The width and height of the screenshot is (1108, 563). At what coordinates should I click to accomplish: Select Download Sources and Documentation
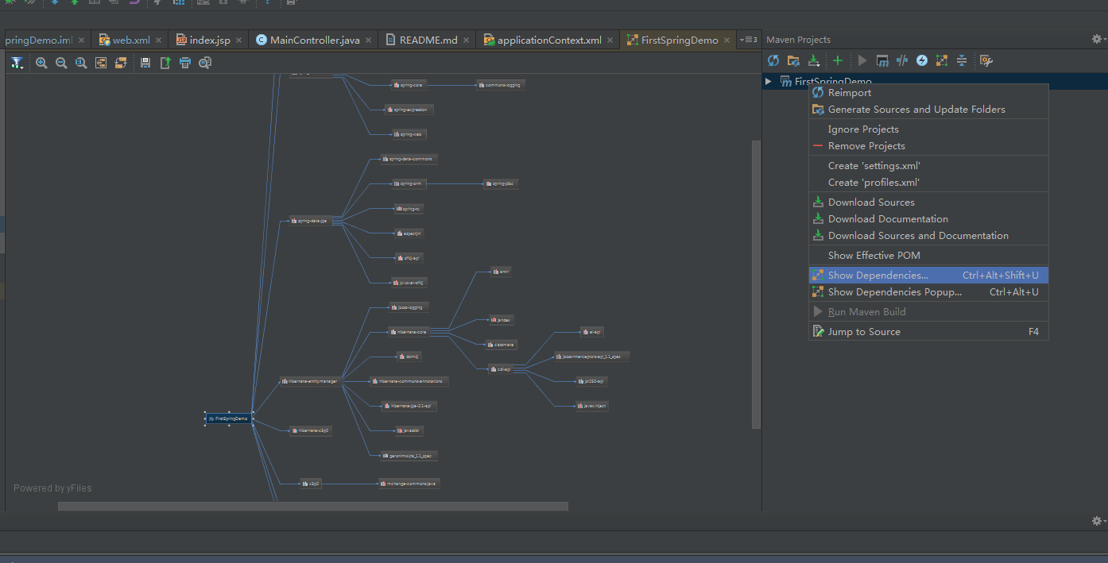(928, 235)
